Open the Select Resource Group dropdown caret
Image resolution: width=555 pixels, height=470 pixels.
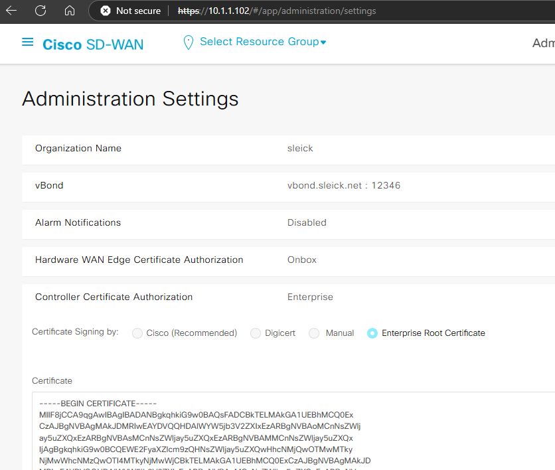pos(323,43)
